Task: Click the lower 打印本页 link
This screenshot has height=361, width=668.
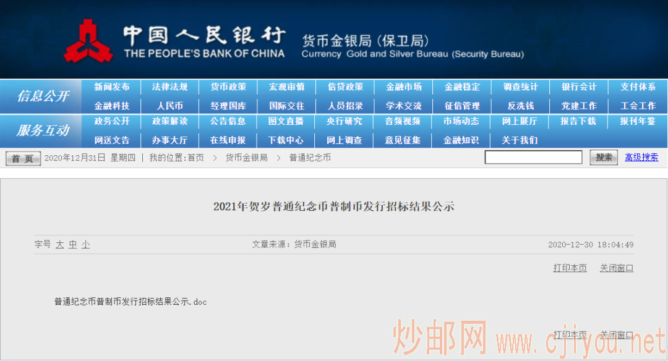Action: pyautogui.click(x=570, y=334)
